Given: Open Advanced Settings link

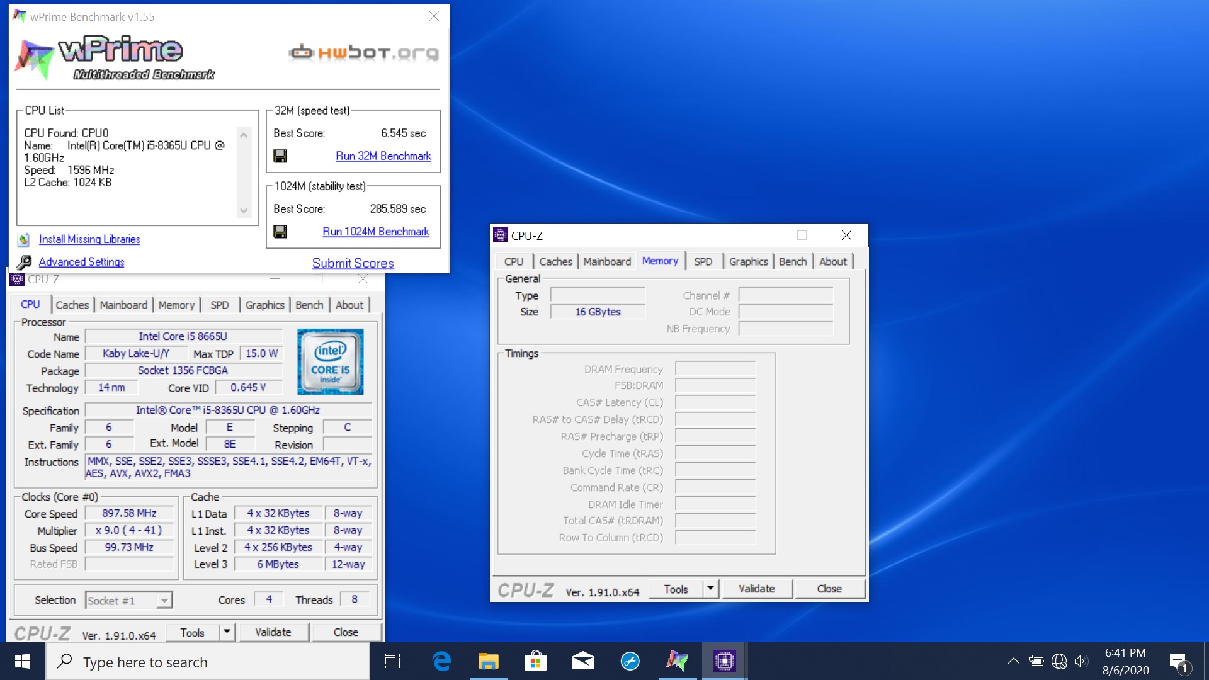Looking at the screenshot, I should click(81, 262).
